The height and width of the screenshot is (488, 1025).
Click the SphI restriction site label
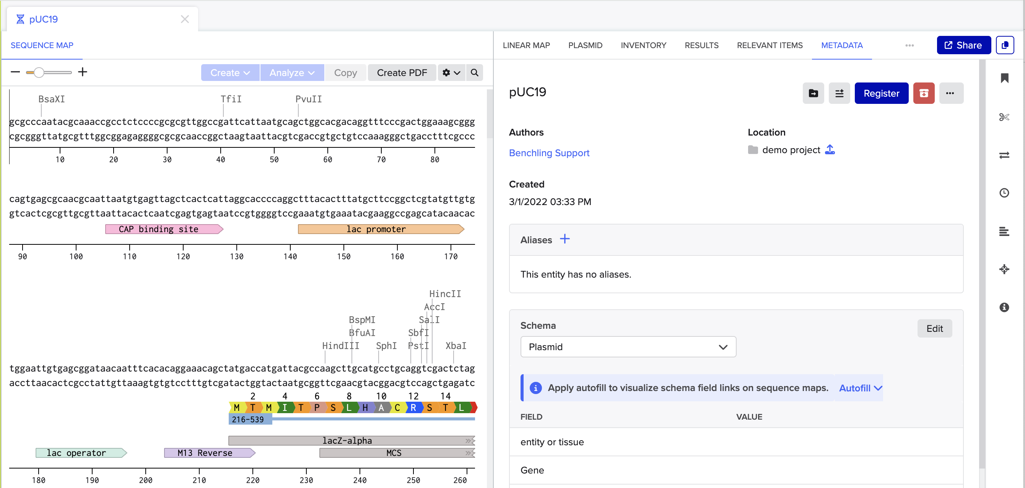pyautogui.click(x=386, y=346)
